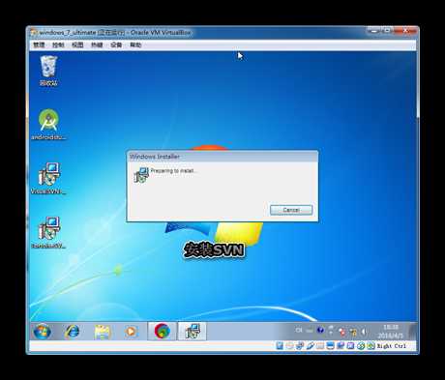
Task: Click the Right Ctrl host key label
Action: 392,346
